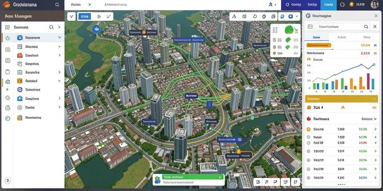Toggle the top checkbox in the map legend card

[x=275, y=30]
